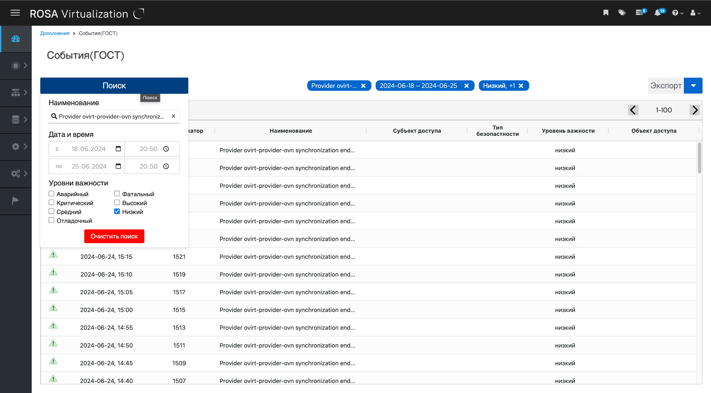This screenshot has height=393, width=711.
Task: Click the Дополнения breadcrumb link
Action: coord(55,33)
